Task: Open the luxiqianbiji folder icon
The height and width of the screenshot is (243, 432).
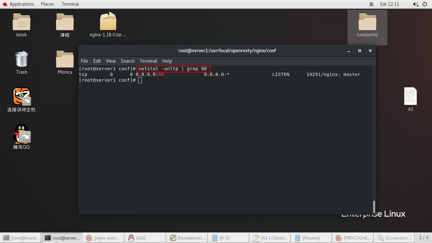Action: 367,22
